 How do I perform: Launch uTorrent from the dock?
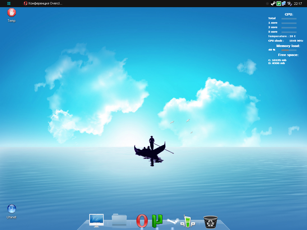coord(157,220)
